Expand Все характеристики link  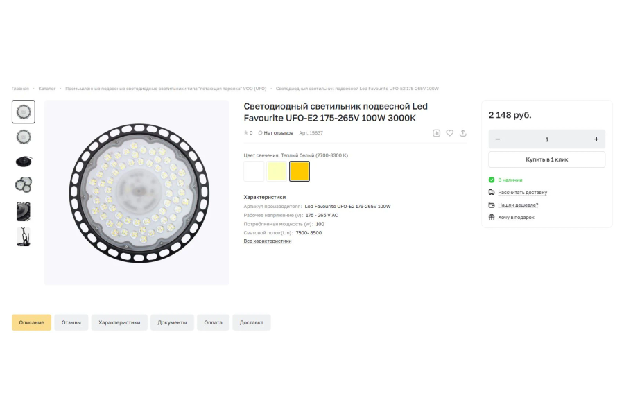click(x=268, y=241)
